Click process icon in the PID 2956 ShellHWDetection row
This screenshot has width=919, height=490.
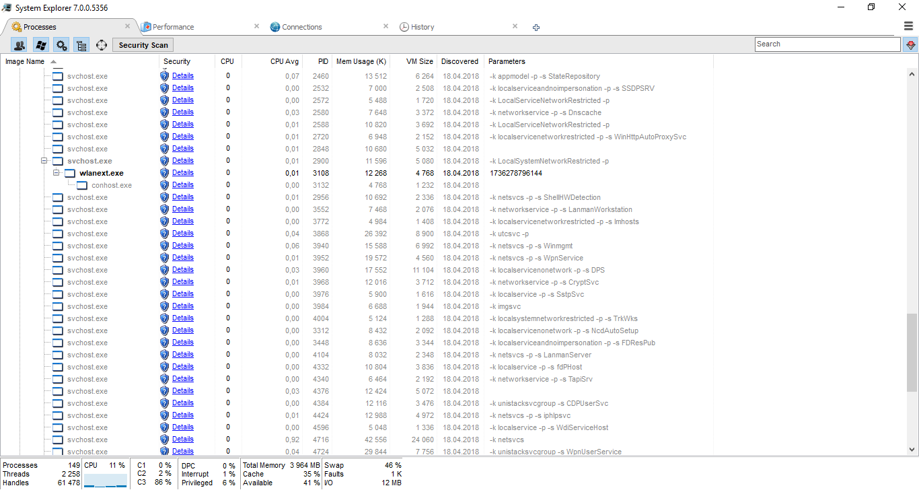58,197
